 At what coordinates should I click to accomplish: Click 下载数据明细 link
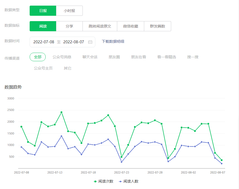click(113, 41)
